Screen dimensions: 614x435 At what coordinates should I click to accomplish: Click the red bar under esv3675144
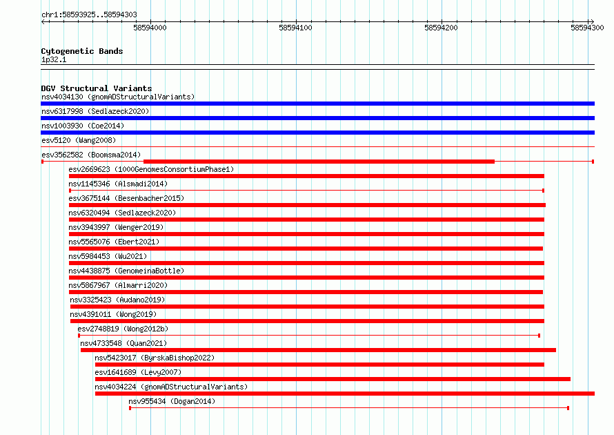[x=308, y=205]
